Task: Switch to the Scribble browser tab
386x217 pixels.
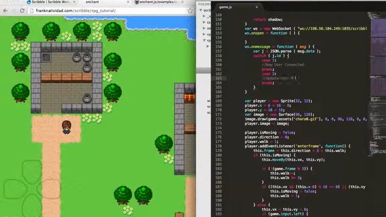Action: 51,2
